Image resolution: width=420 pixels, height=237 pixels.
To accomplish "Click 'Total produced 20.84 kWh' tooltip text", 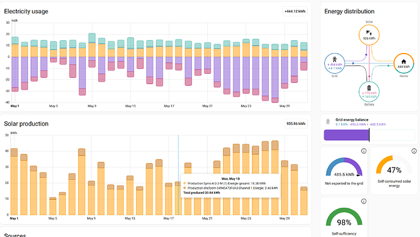I will click(201, 193).
